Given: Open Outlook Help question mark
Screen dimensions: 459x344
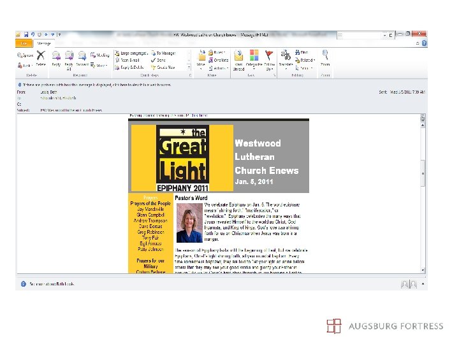Looking at the screenshot, I should 424,43.
